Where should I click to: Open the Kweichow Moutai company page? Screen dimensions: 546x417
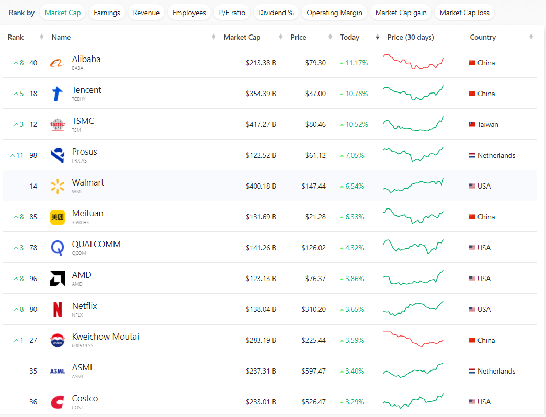[x=106, y=337]
